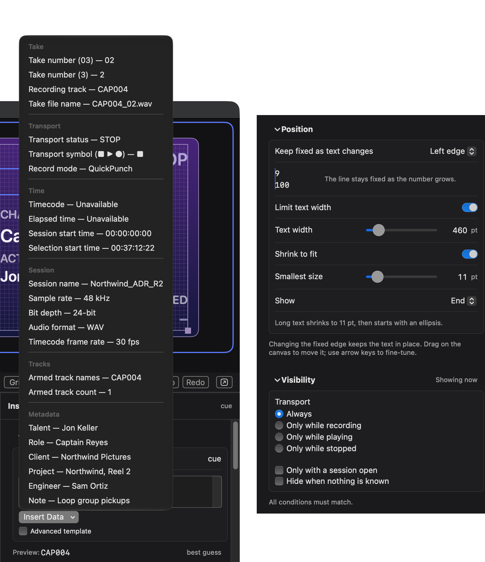Image resolution: width=485 pixels, height=562 pixels.
Task: Pick Armed track names — CAP004
Action: click(x=96, y=378)
